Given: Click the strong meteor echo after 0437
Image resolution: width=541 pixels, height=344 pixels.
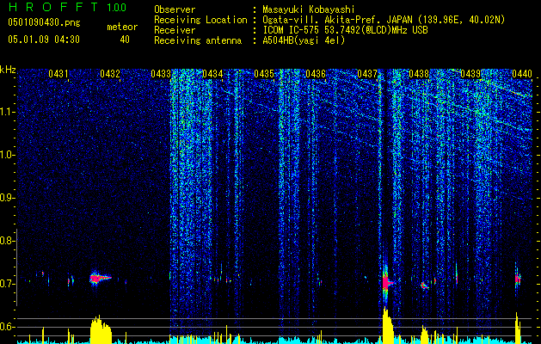Looking at the screenshot, I should click(387, 283).
